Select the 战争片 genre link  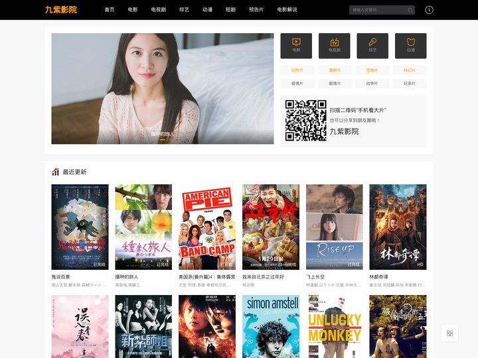tap(372, 84)
